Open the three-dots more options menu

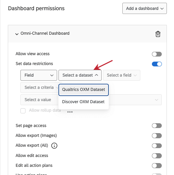click(70, 112)
